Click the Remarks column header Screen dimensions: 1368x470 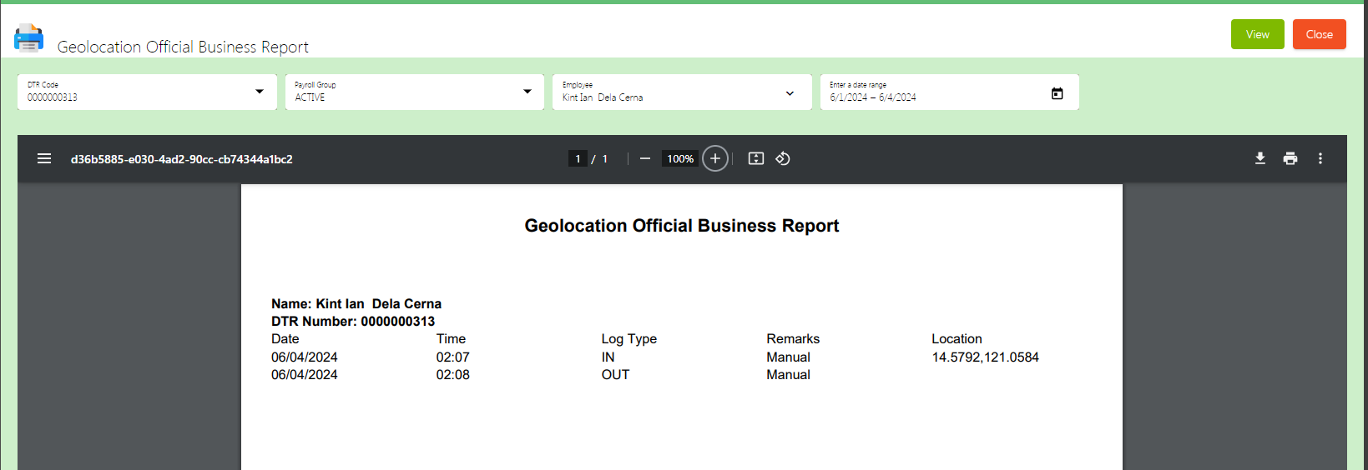coord(793,339)
